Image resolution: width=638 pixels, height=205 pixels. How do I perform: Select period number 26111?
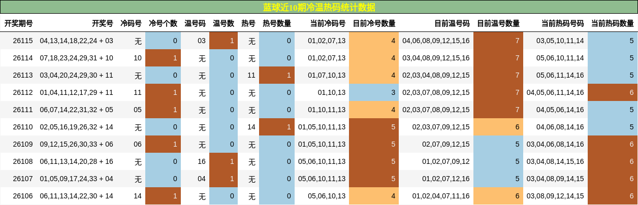click(23, 110)
